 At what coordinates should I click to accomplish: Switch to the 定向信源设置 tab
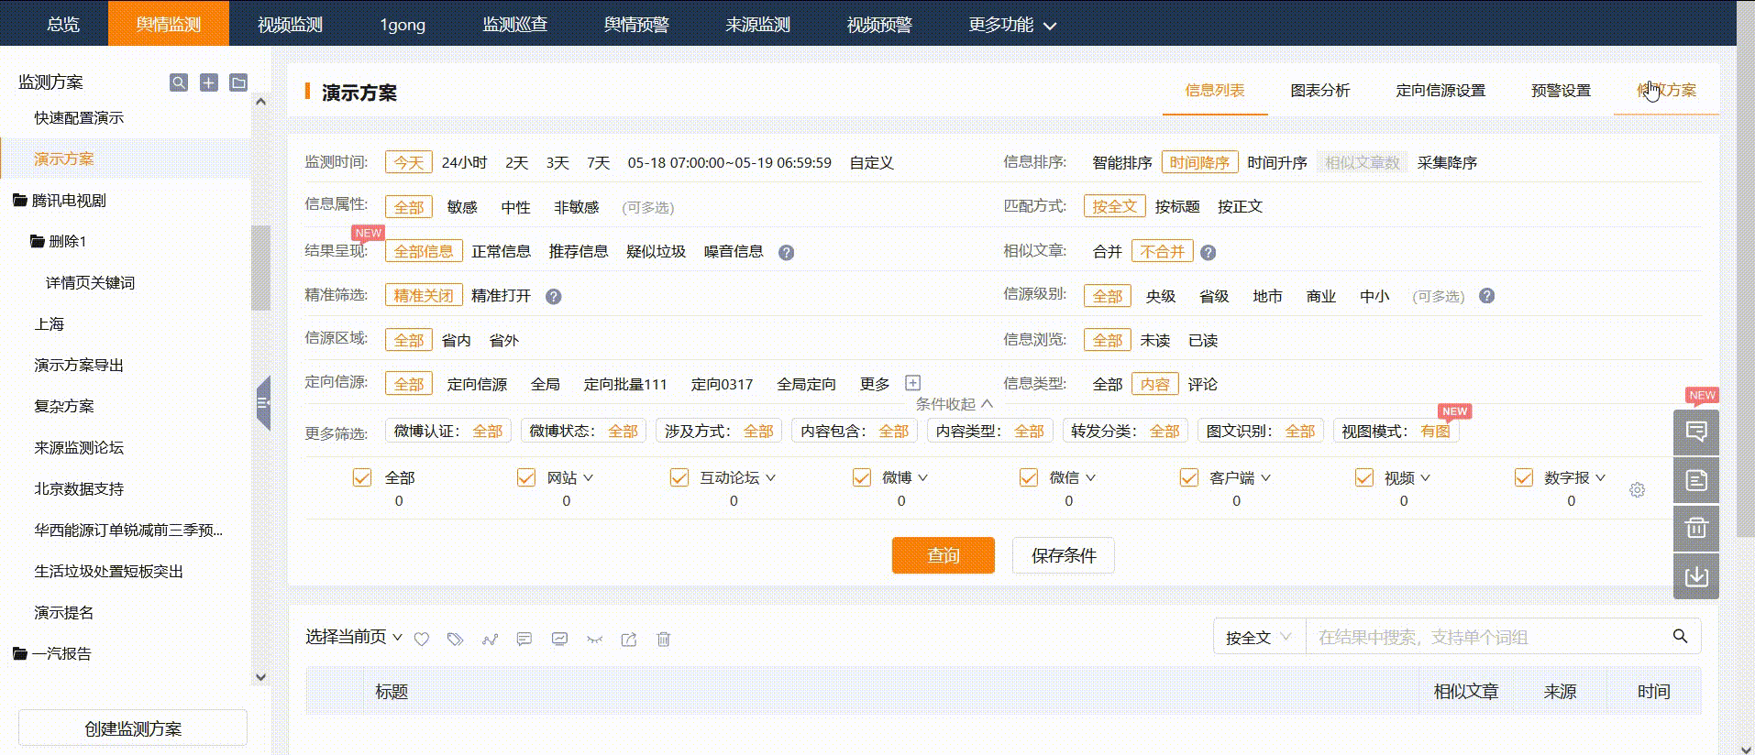pos(1440,91)
